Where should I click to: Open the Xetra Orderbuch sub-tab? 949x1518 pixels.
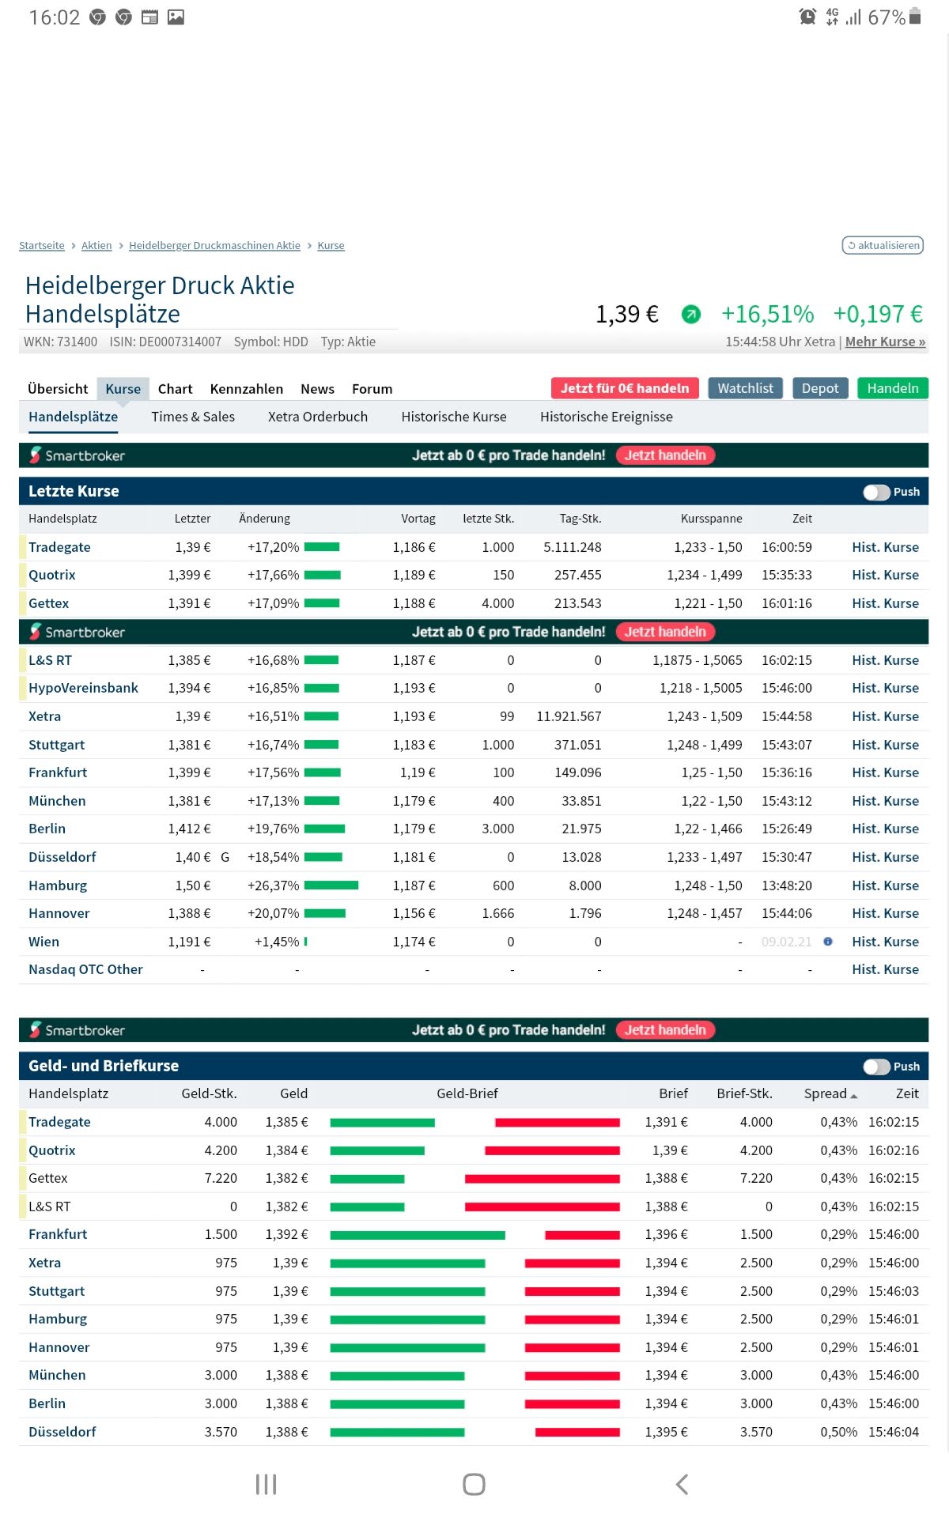click(x=317, y=417)
